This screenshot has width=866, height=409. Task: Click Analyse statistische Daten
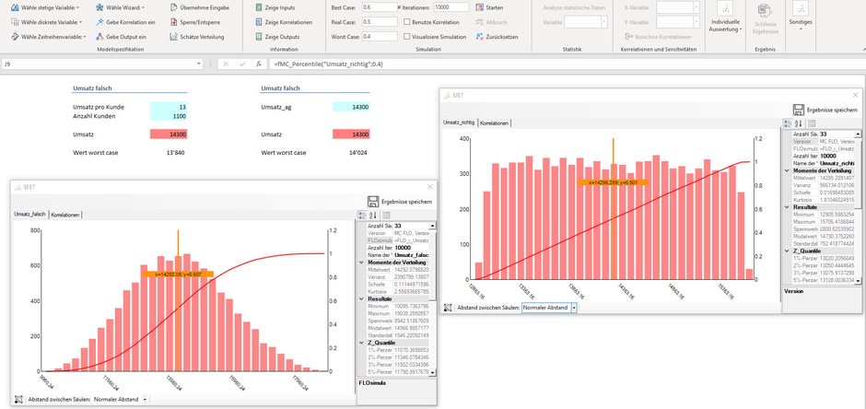[574, 7]
